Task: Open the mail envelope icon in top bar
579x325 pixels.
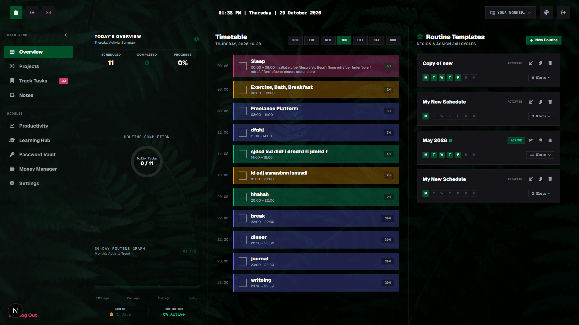Action: (x=48, y=13)
